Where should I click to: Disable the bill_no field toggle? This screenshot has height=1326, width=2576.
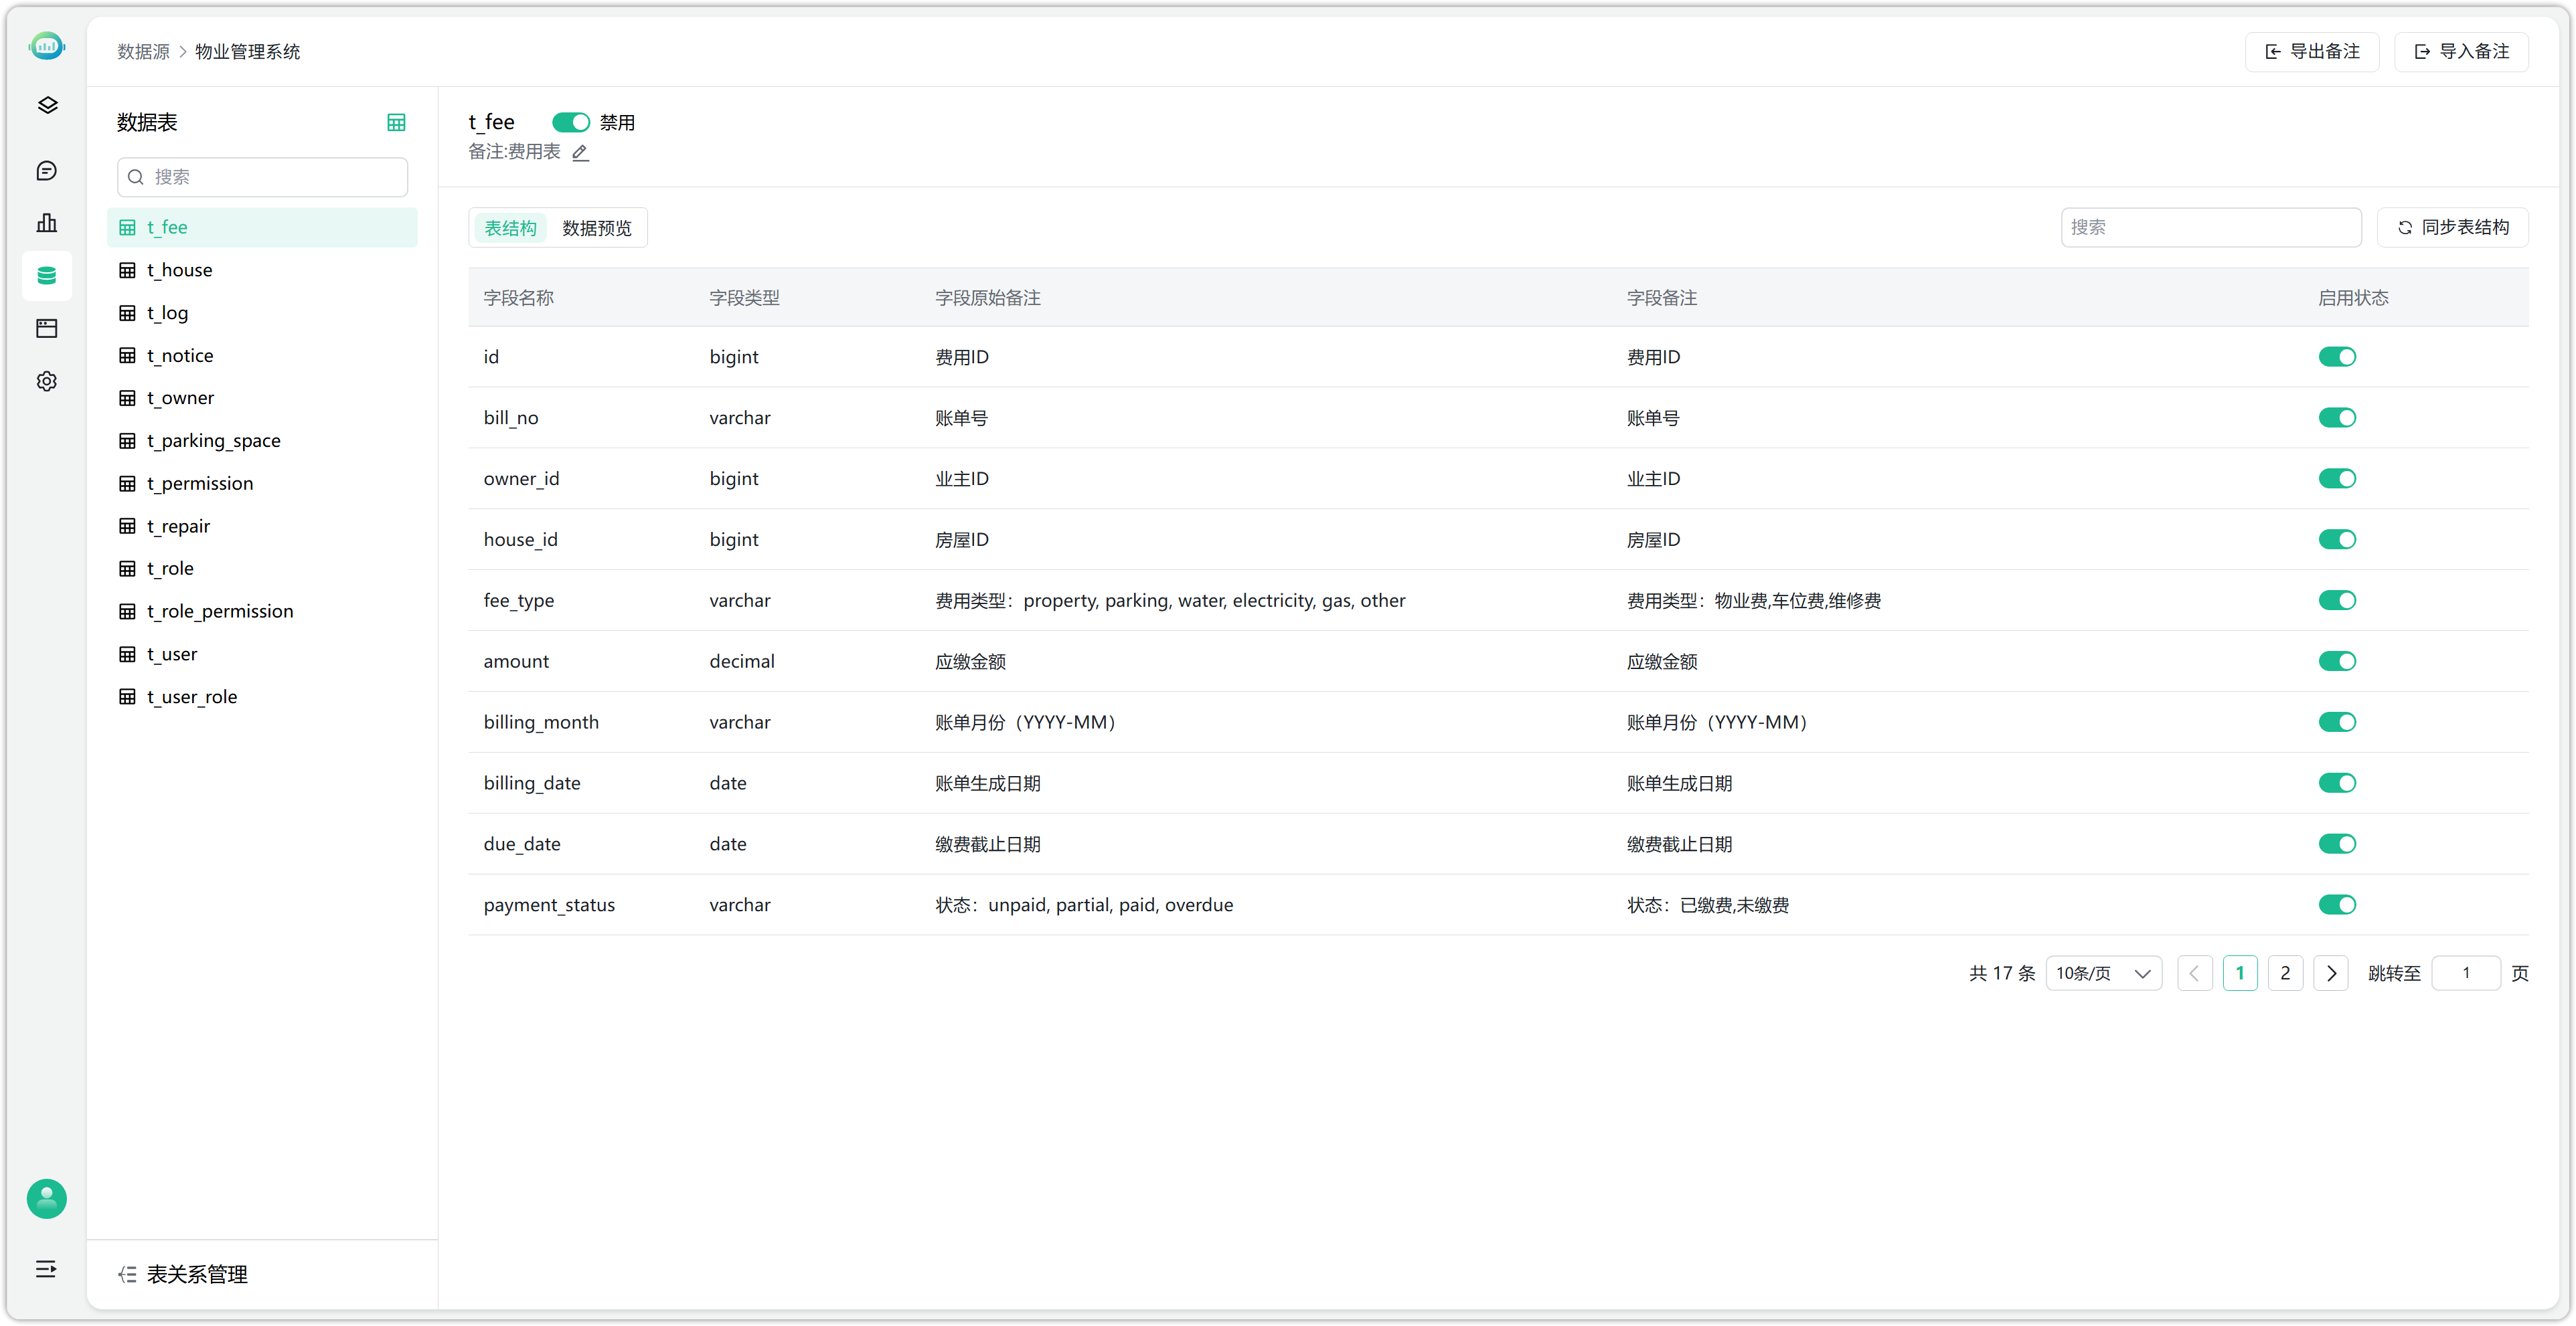point(2336,417)
